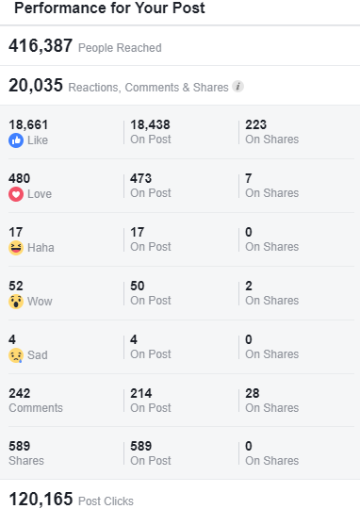Click the 28 On Shares comments value
The height and width of the screenshot is (509, 360).
(x=253, y=393)
